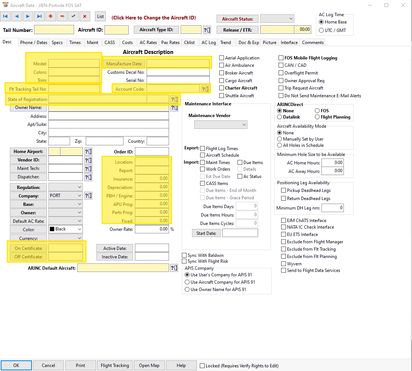412x371 pixels.
Task: Cancel edits with red X icon
Action: (85, 16)
